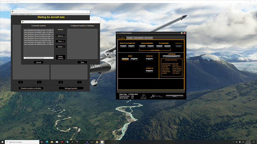Image resolution: width=257 pixels, height=144 pixels.
Task: Click the taskbar clock
Action: pos(248,142)
